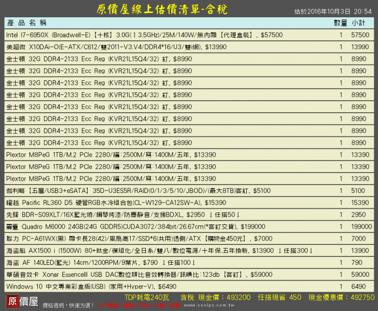Click the 2950 subtotal cell
378x311 pixels.
tap(359, 215)
